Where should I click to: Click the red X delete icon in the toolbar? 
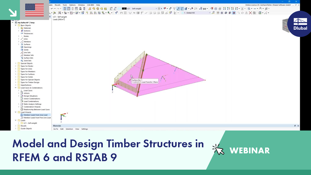pos(250,13)
